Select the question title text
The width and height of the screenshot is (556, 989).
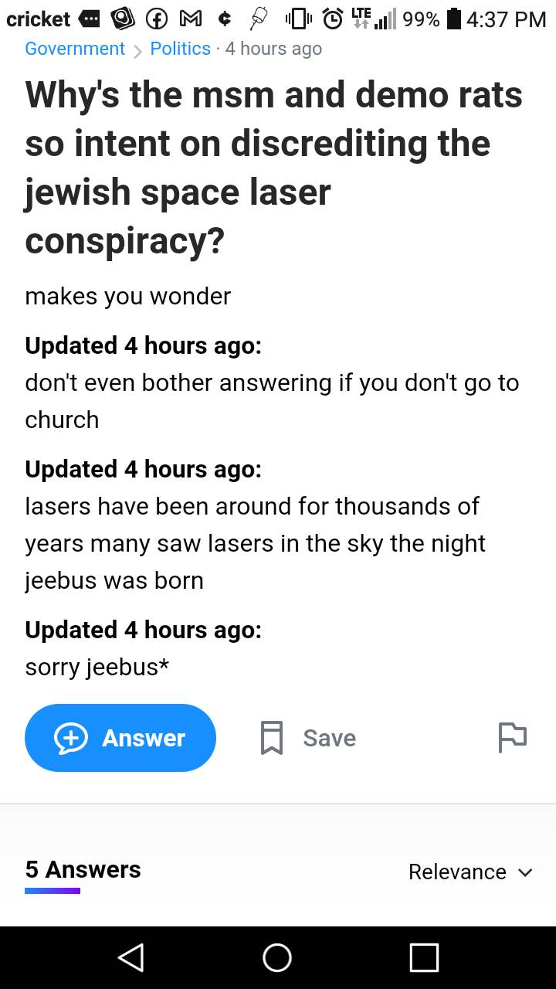pos(273,168)
